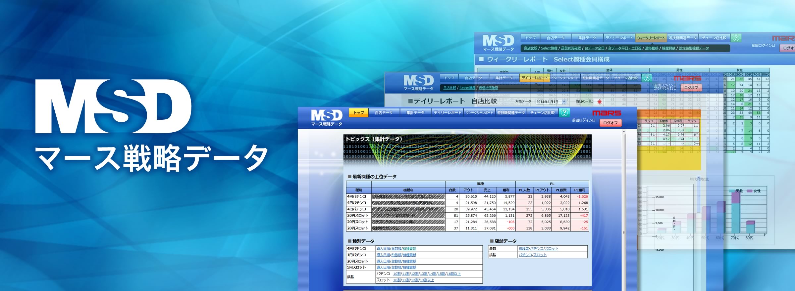Open 週毎推移 link in Weekly Report submenu
The width and height of the screenshot is (795, 291).
point(652,48)
